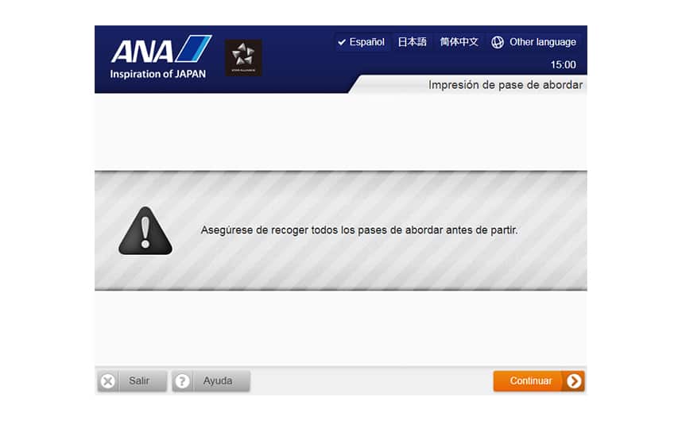Screen dimensions: 682x421
Task: Click the Salir button to exit
Action: click(132, 381)
